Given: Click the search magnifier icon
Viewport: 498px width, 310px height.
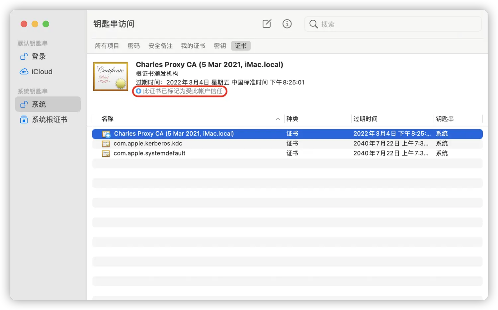Looking at the screenshot, I should (x=313, y=24).
